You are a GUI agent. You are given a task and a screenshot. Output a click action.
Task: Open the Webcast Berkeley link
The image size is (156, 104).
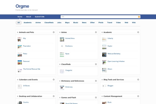coord(114,54)
